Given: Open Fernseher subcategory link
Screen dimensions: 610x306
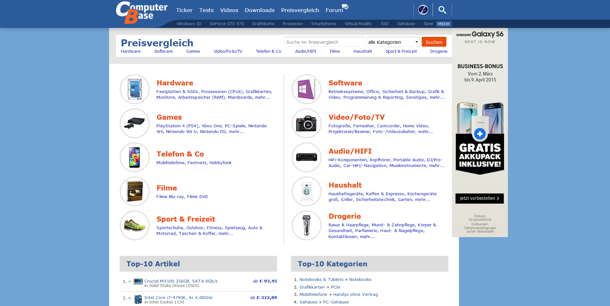Looking at the screenshot, I should pos(364,126).
